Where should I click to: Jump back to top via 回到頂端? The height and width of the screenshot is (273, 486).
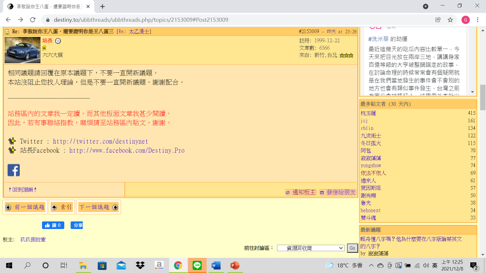click(x=23, y=190)
